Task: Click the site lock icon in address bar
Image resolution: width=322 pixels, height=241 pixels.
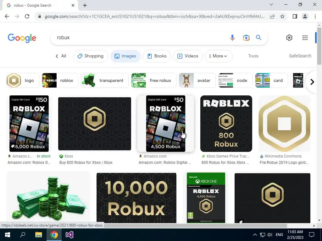Action: point(40,16)
